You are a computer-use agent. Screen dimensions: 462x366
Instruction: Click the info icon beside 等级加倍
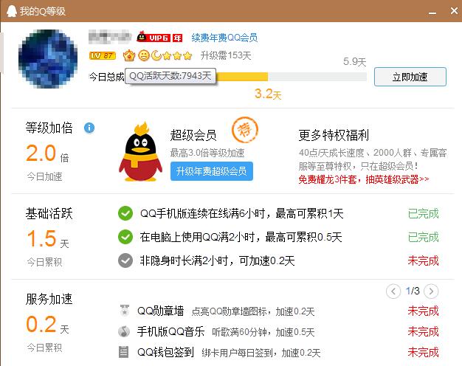pyautogui.click(x=89, y=128)
